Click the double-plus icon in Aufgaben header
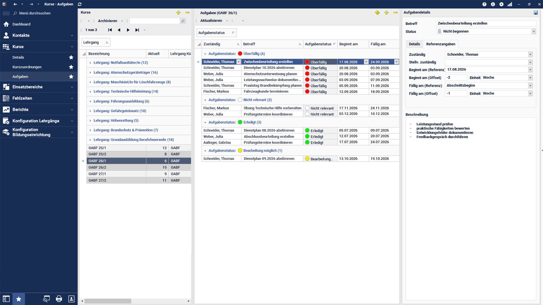The width and height of the screenshot is (543, 305). [377, 12]
